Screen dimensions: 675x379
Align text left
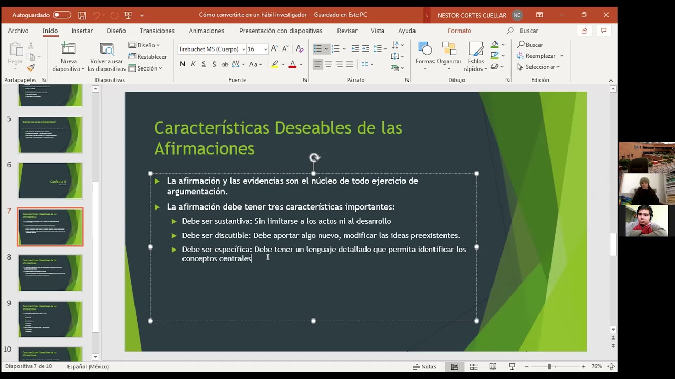point(317,64)
